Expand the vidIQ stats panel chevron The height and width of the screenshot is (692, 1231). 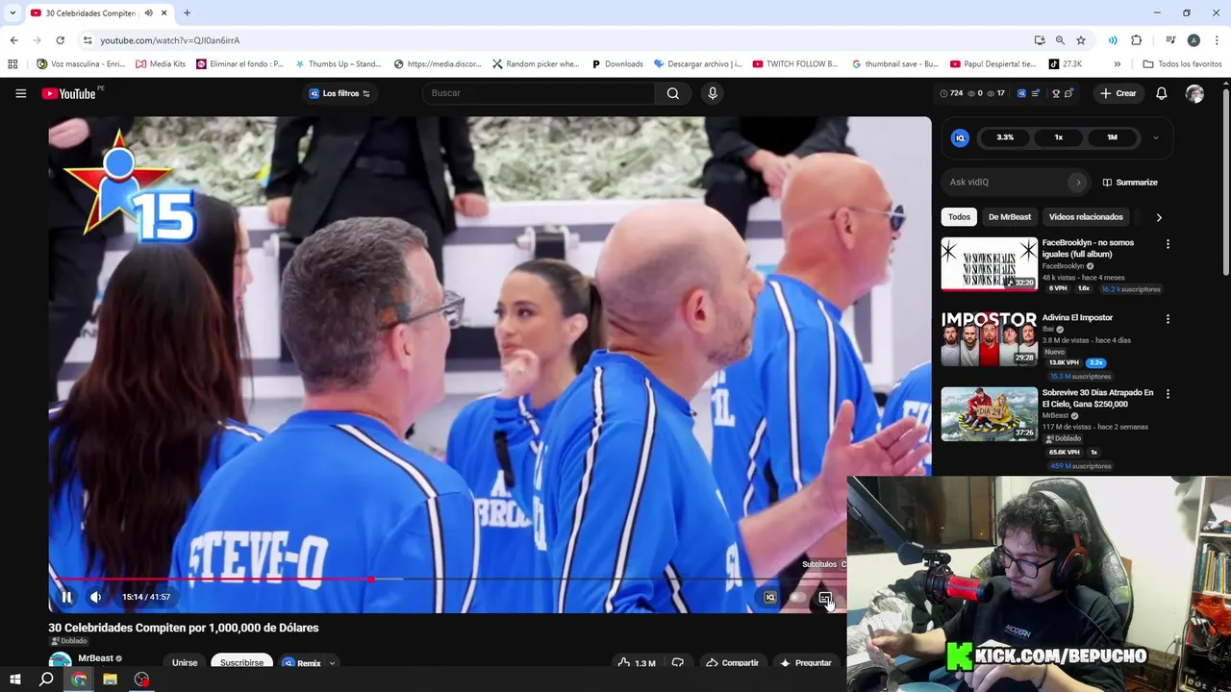pos(1156,137)
